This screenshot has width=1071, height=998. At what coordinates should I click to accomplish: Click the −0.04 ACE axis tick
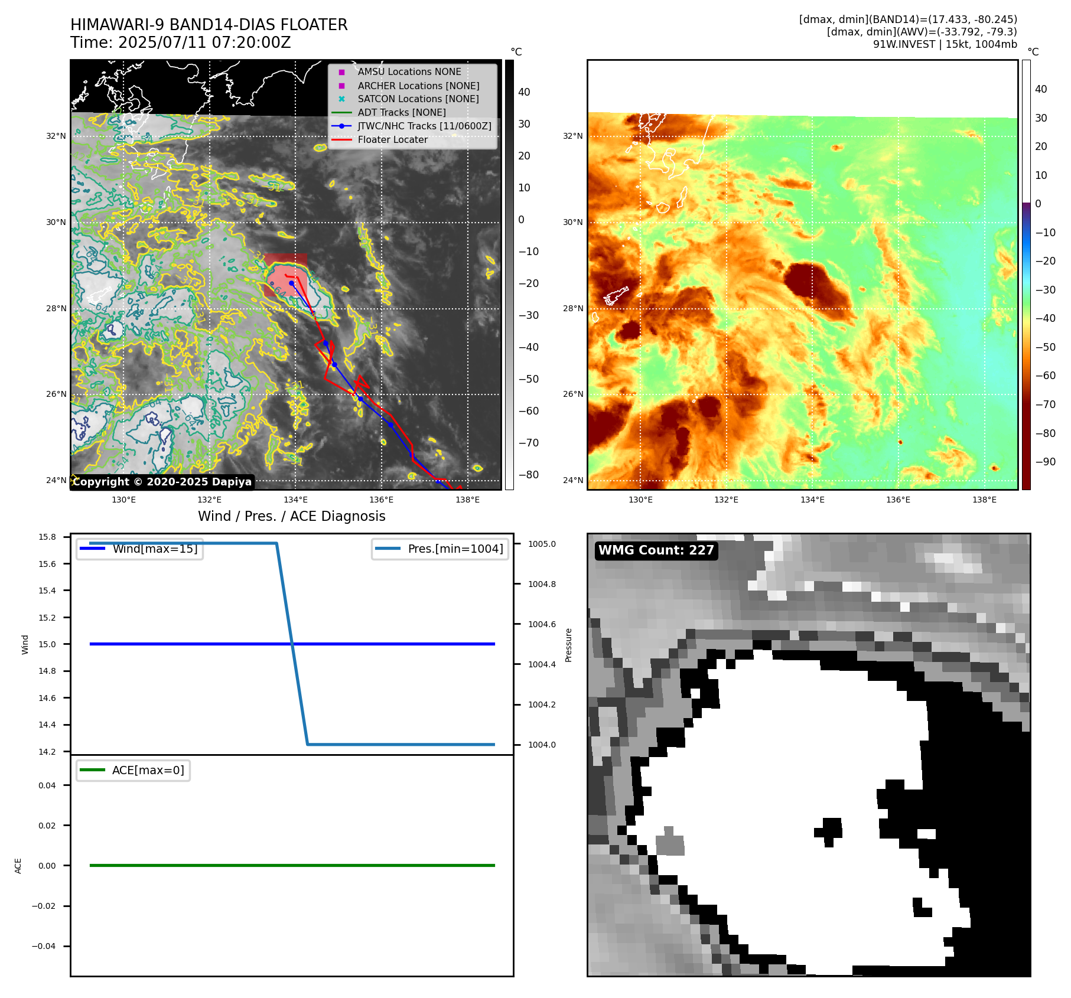click(x=44, y=946)
